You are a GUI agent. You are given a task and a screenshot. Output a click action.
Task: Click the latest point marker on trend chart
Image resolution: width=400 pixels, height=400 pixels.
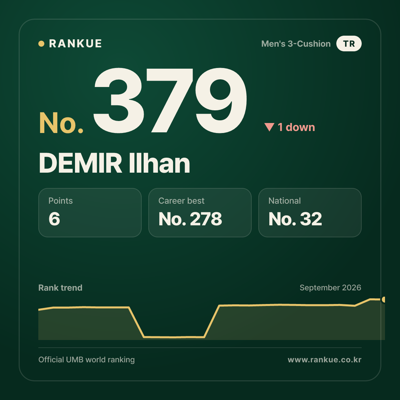click(x=384, y=300)
